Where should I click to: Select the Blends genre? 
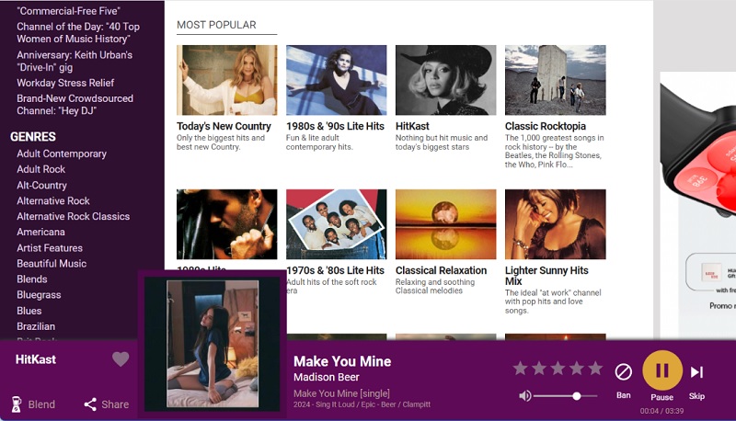(x=32, y=279)
